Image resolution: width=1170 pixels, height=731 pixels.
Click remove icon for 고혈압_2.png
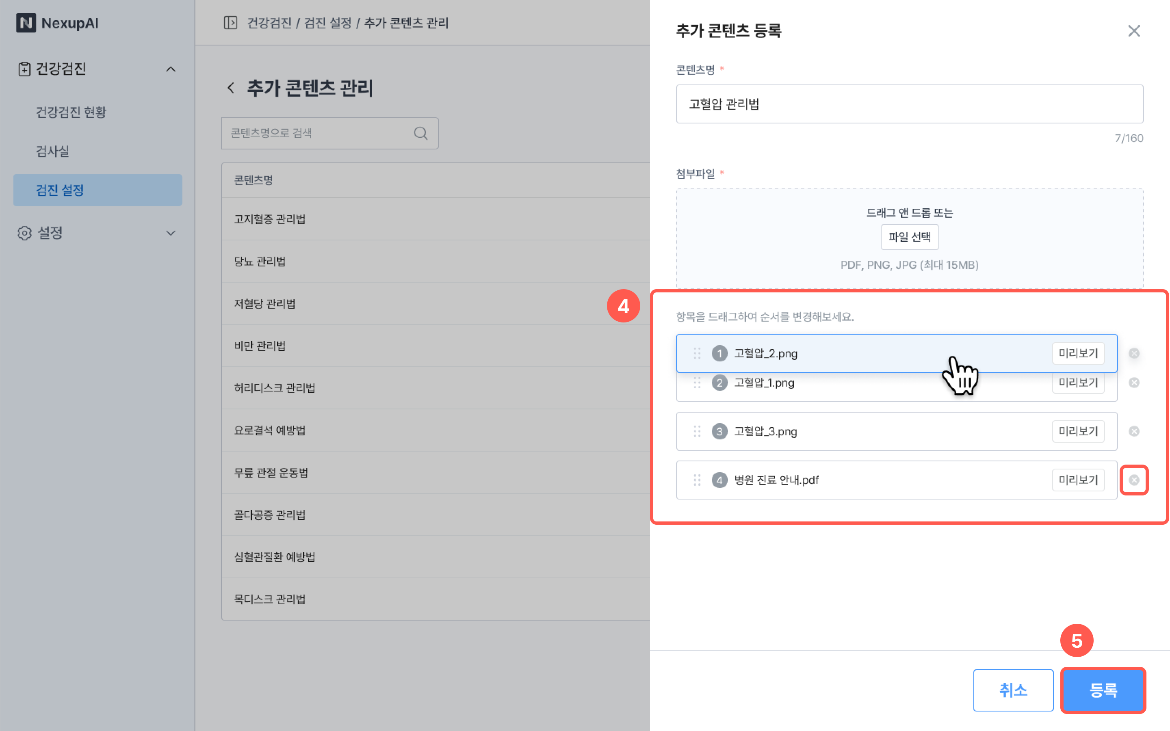click(x=1134, y=353)
